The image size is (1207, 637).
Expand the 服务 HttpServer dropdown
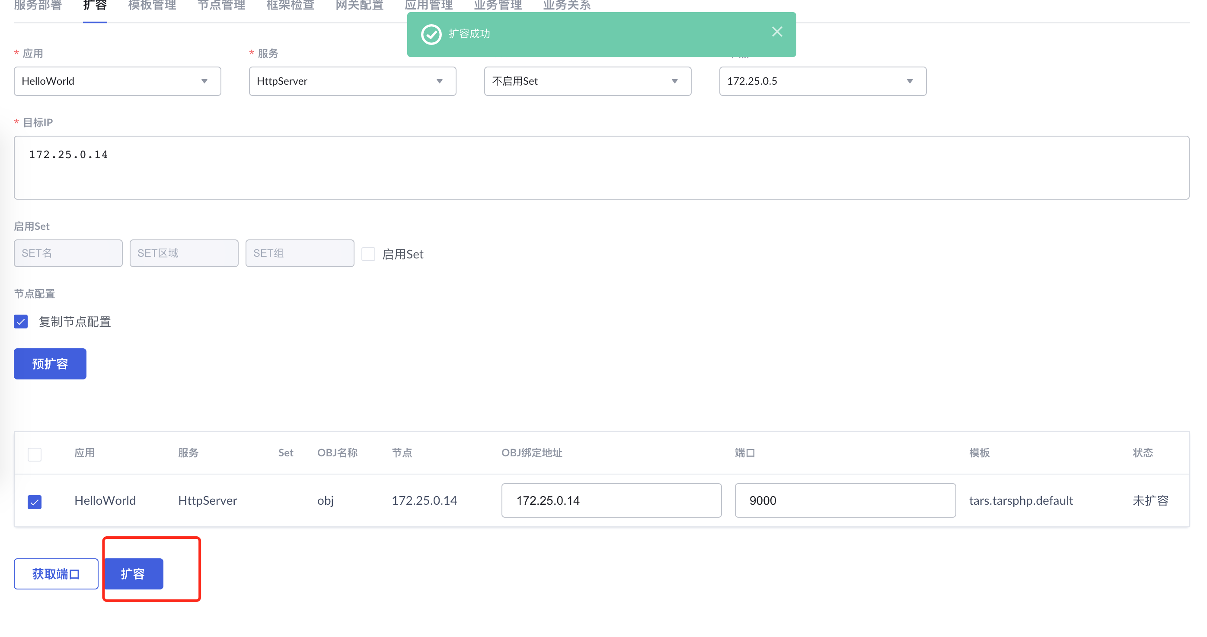click(x=352, y=81)
